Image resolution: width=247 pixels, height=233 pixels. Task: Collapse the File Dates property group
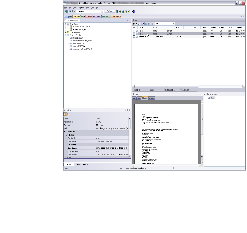coord(66,145)
